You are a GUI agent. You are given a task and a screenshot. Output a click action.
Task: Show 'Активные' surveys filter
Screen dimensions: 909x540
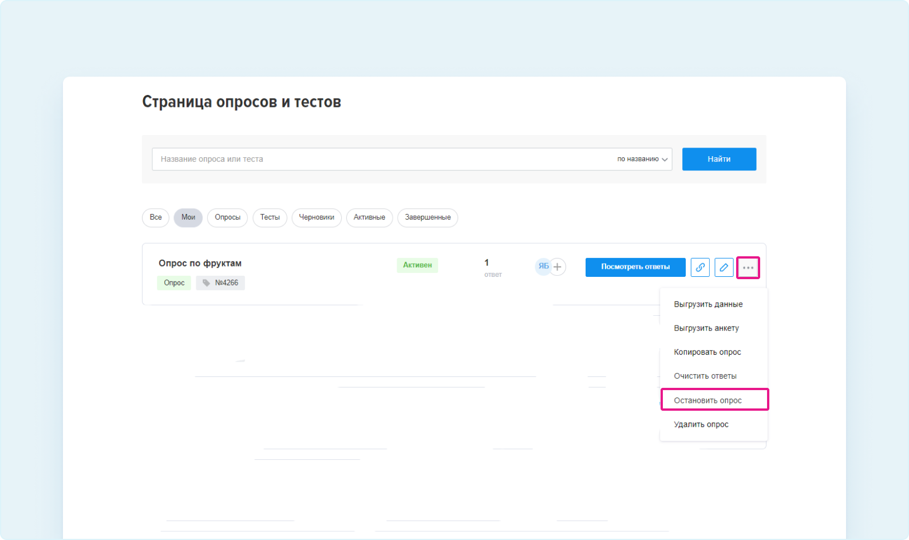point(369,217)
